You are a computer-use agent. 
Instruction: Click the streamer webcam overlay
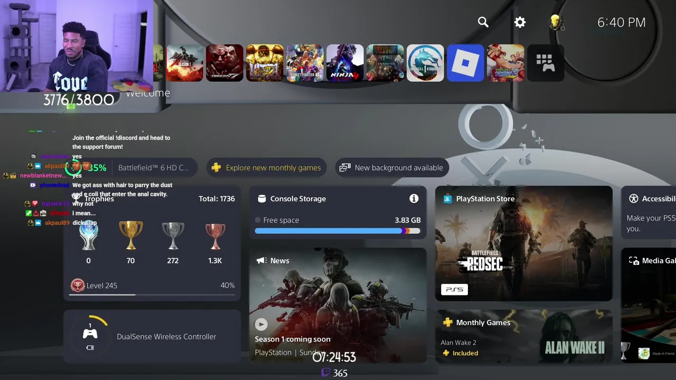pyautogui.click(x=77, y=46)
